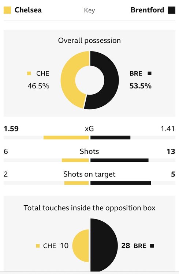Click the Key label at top
Viewport: 179px width, 274px height.
tap(89, 11)
